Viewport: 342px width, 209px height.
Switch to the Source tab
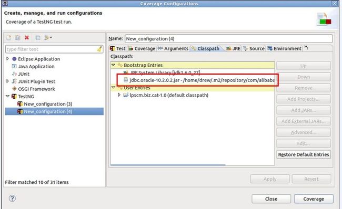[254, 48]
